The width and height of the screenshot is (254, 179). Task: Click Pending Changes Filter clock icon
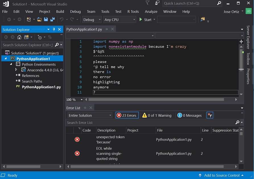coord(40,37)
